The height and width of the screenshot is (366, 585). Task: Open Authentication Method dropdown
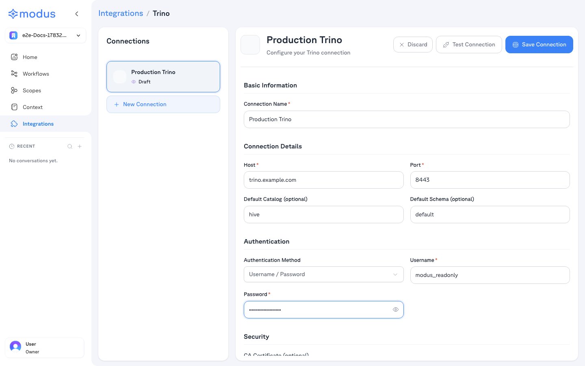click(324, 274)
